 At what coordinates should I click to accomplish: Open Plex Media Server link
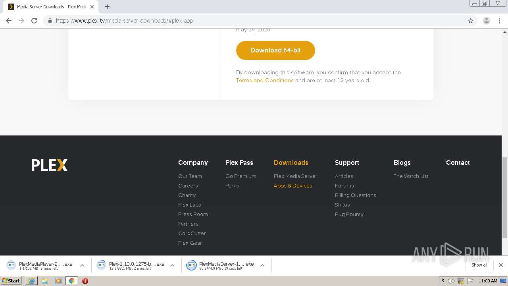[x=296, y=176]
